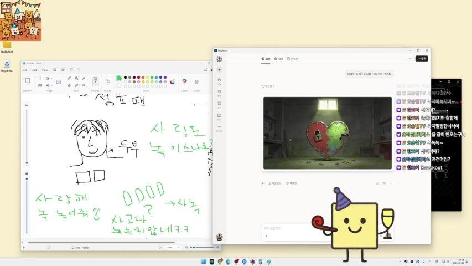Select the Eraser tool in Paint
Screen dimensions: 472x266
(69, 85)
